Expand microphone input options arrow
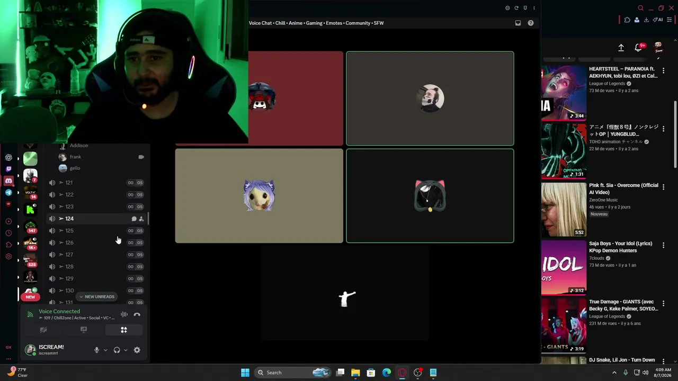The height and width of the screenshot is (381, 678). coord(105,350)
